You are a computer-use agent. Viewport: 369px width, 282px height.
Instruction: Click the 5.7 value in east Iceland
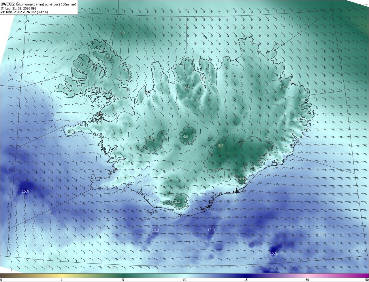[x=282, y=88]
